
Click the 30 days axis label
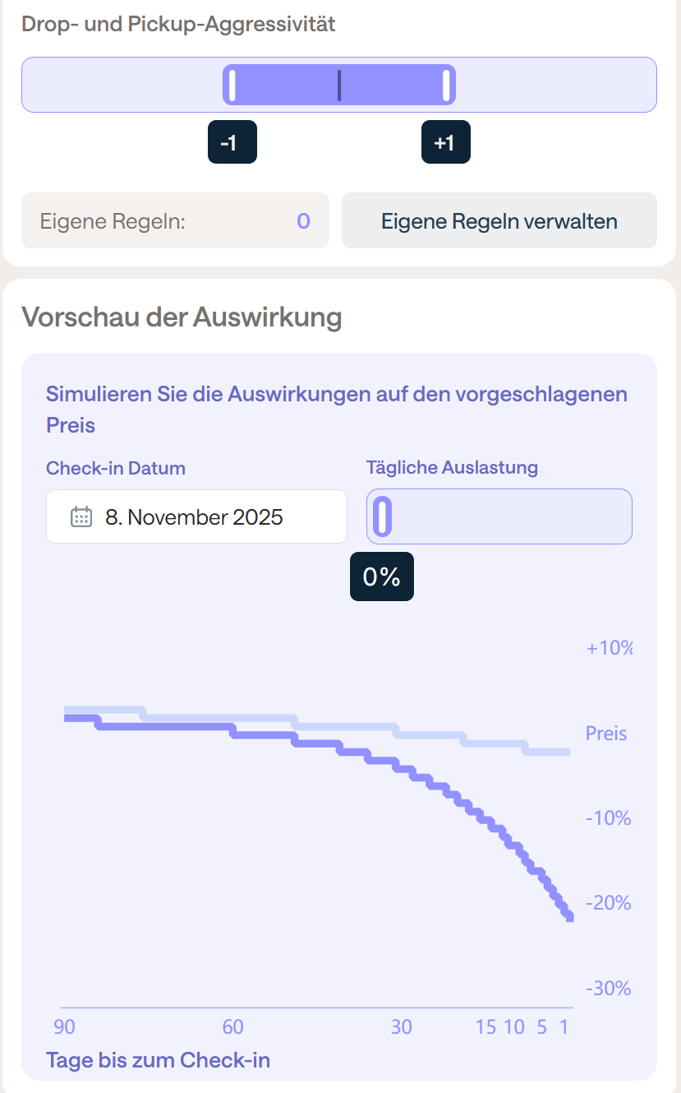[401, 1026]
